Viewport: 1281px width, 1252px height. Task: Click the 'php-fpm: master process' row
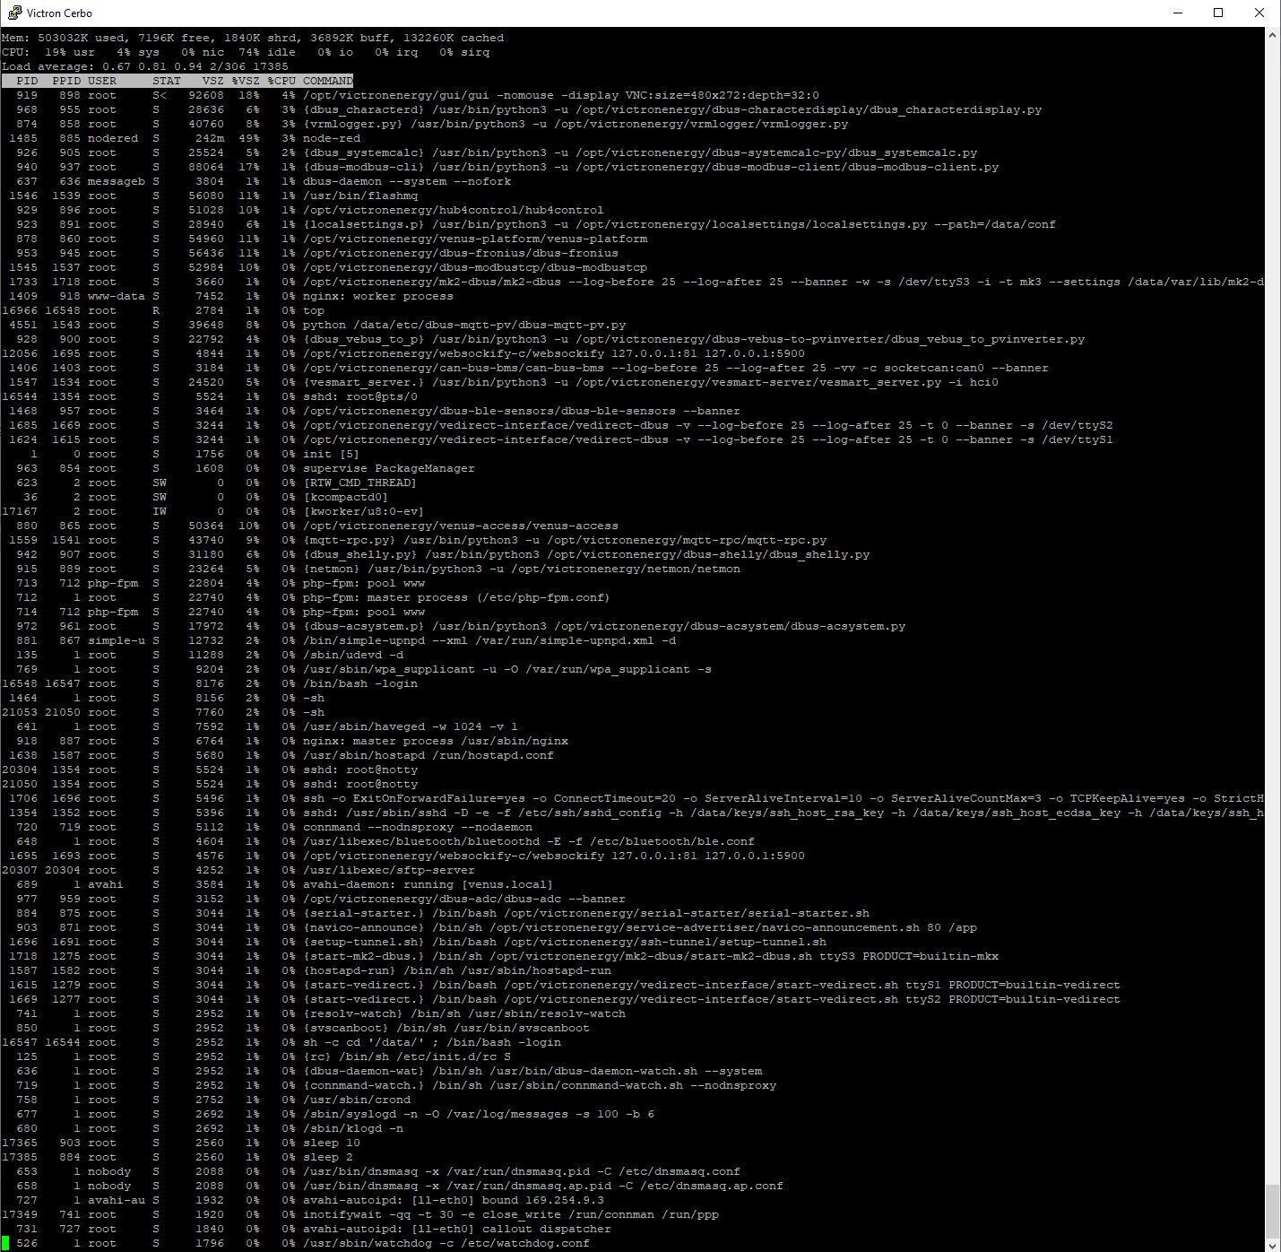tap(307, 597)
